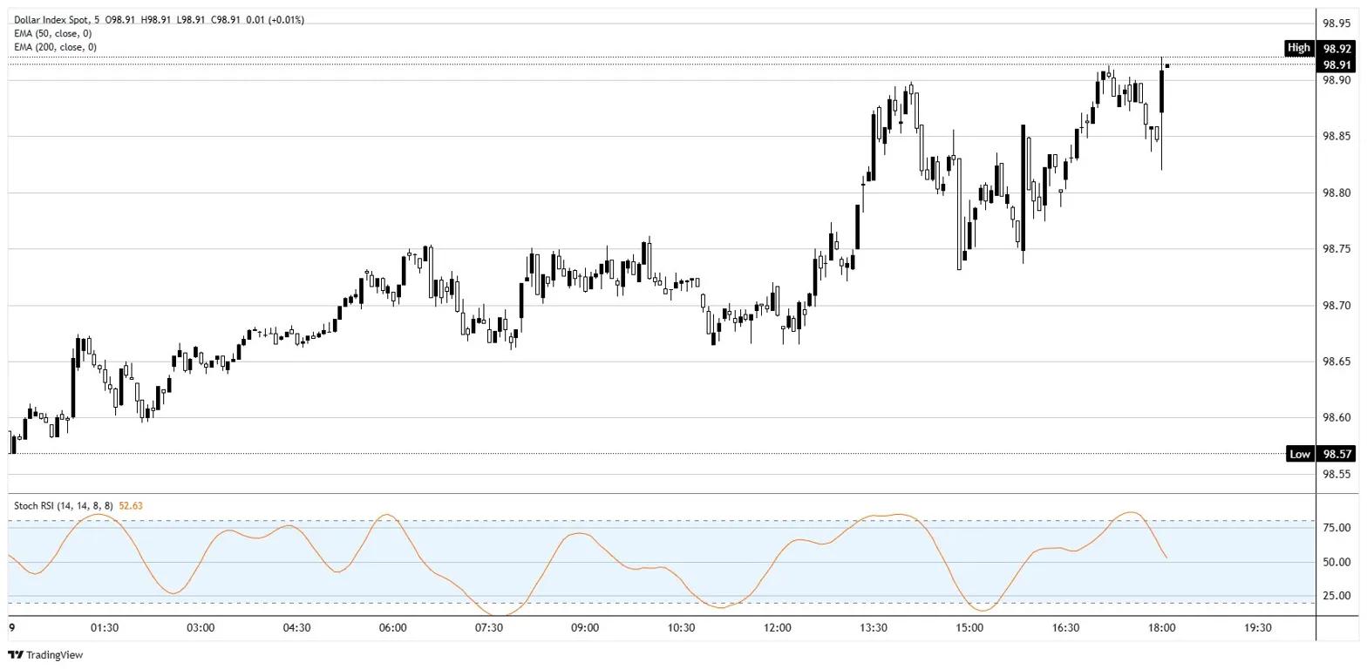This screenshot has width=1367, height=669.
Task: Click the bold 9 date label
Action: coord(12,627)
